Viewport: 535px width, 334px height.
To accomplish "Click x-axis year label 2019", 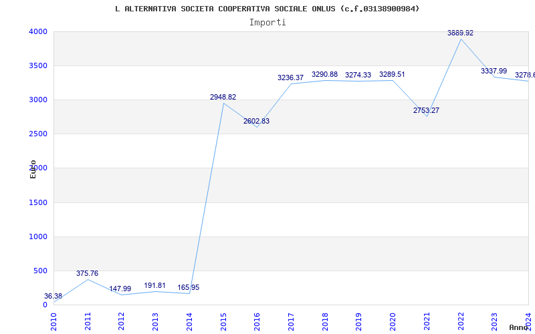I will [x=359, y=321].
